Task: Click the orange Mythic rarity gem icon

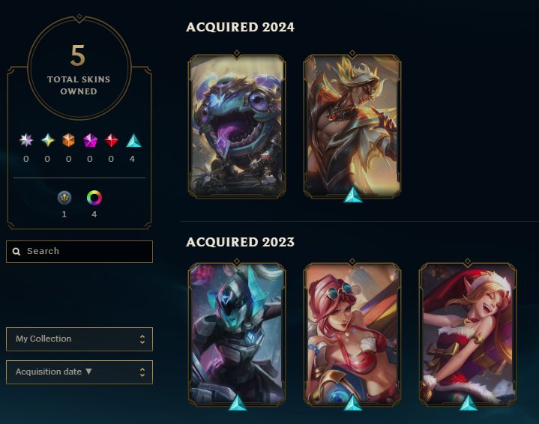Action: pyautogui.click(x=69, y=140)
